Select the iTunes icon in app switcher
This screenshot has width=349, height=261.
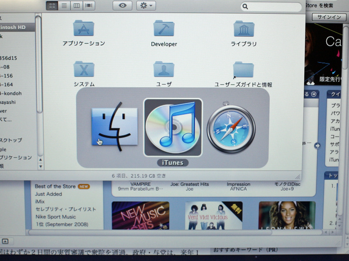(x=173, y=127)
